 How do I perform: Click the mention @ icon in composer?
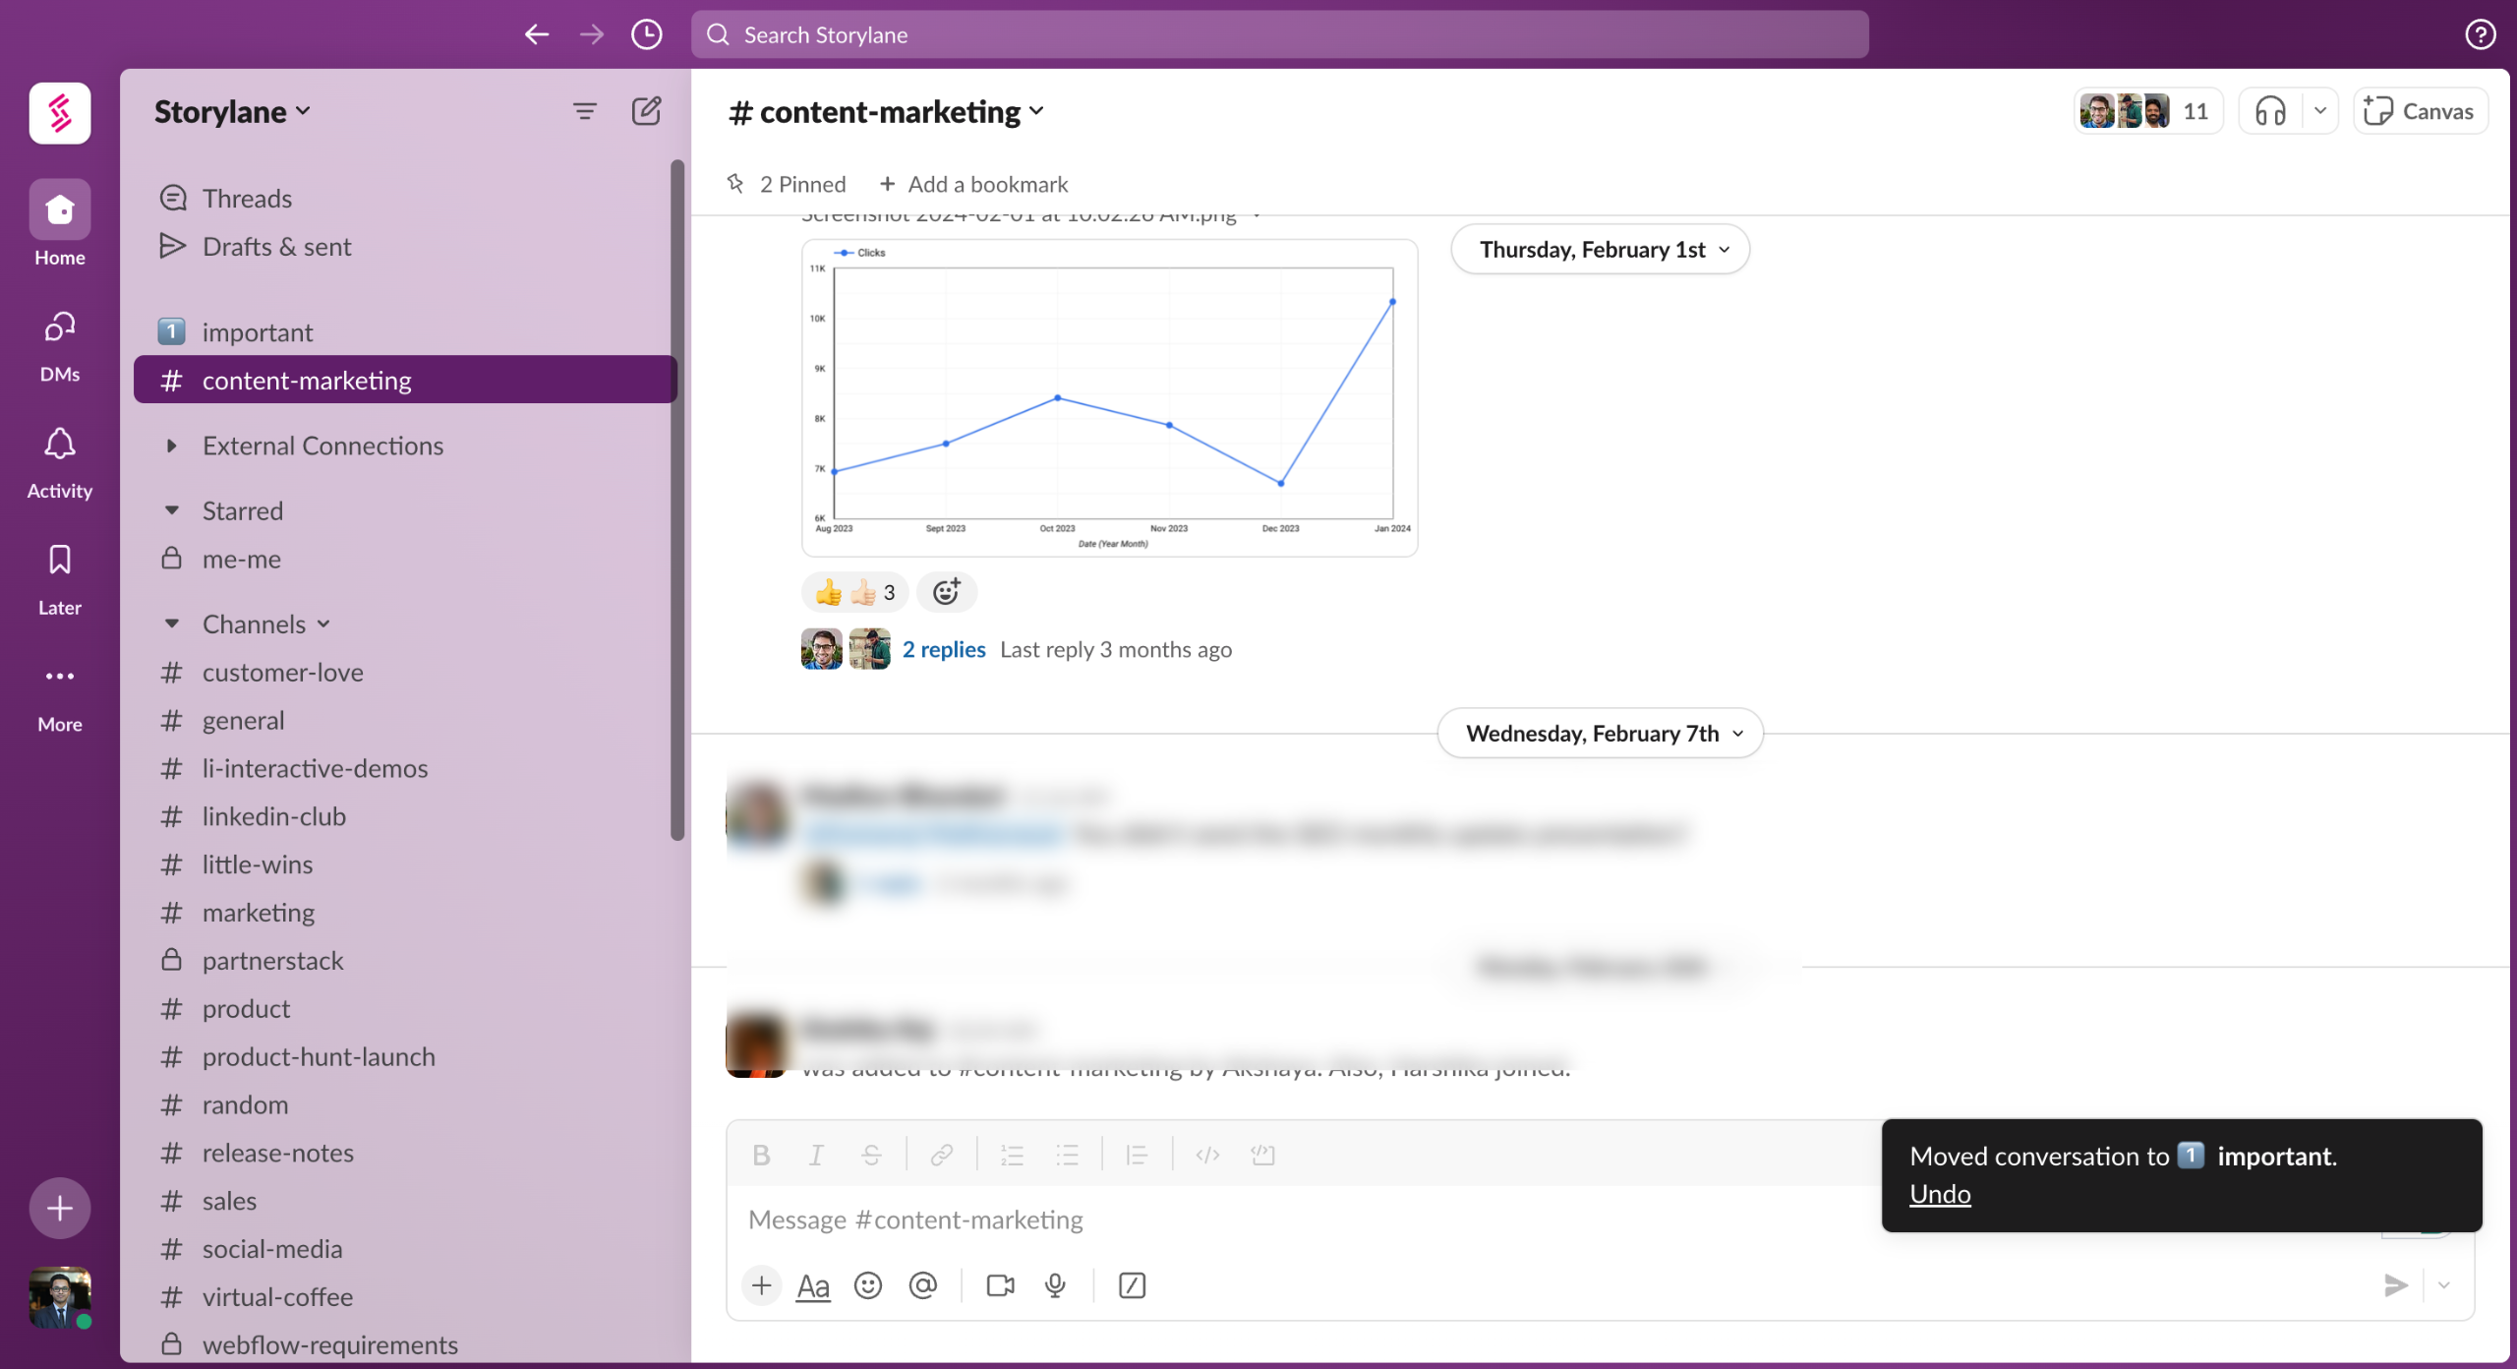(x=922, y=1285)
